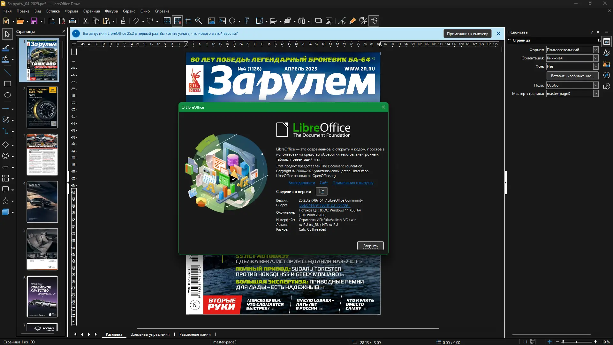This screenshot has height=345, width=613.
Task: Click the zoom slider in status bar
Action: point(576,342)
